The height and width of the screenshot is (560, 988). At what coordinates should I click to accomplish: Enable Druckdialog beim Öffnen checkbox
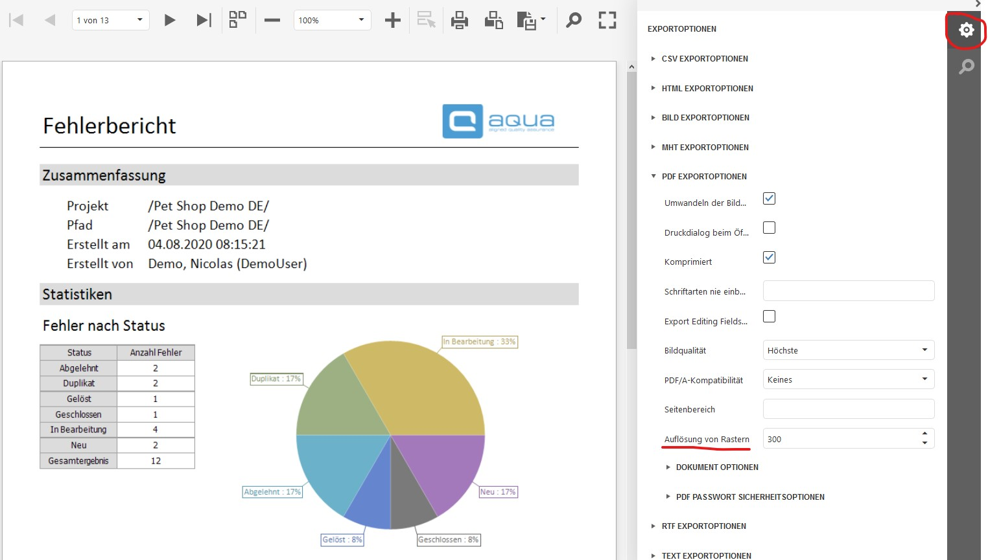point(769,228)
